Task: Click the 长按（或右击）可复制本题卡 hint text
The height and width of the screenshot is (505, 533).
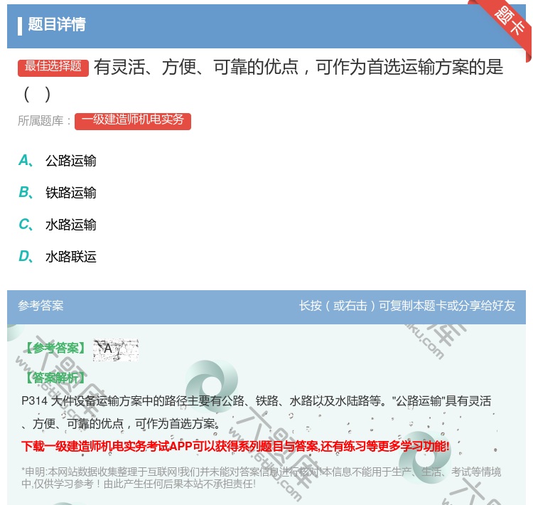Action: click(407, 306)
